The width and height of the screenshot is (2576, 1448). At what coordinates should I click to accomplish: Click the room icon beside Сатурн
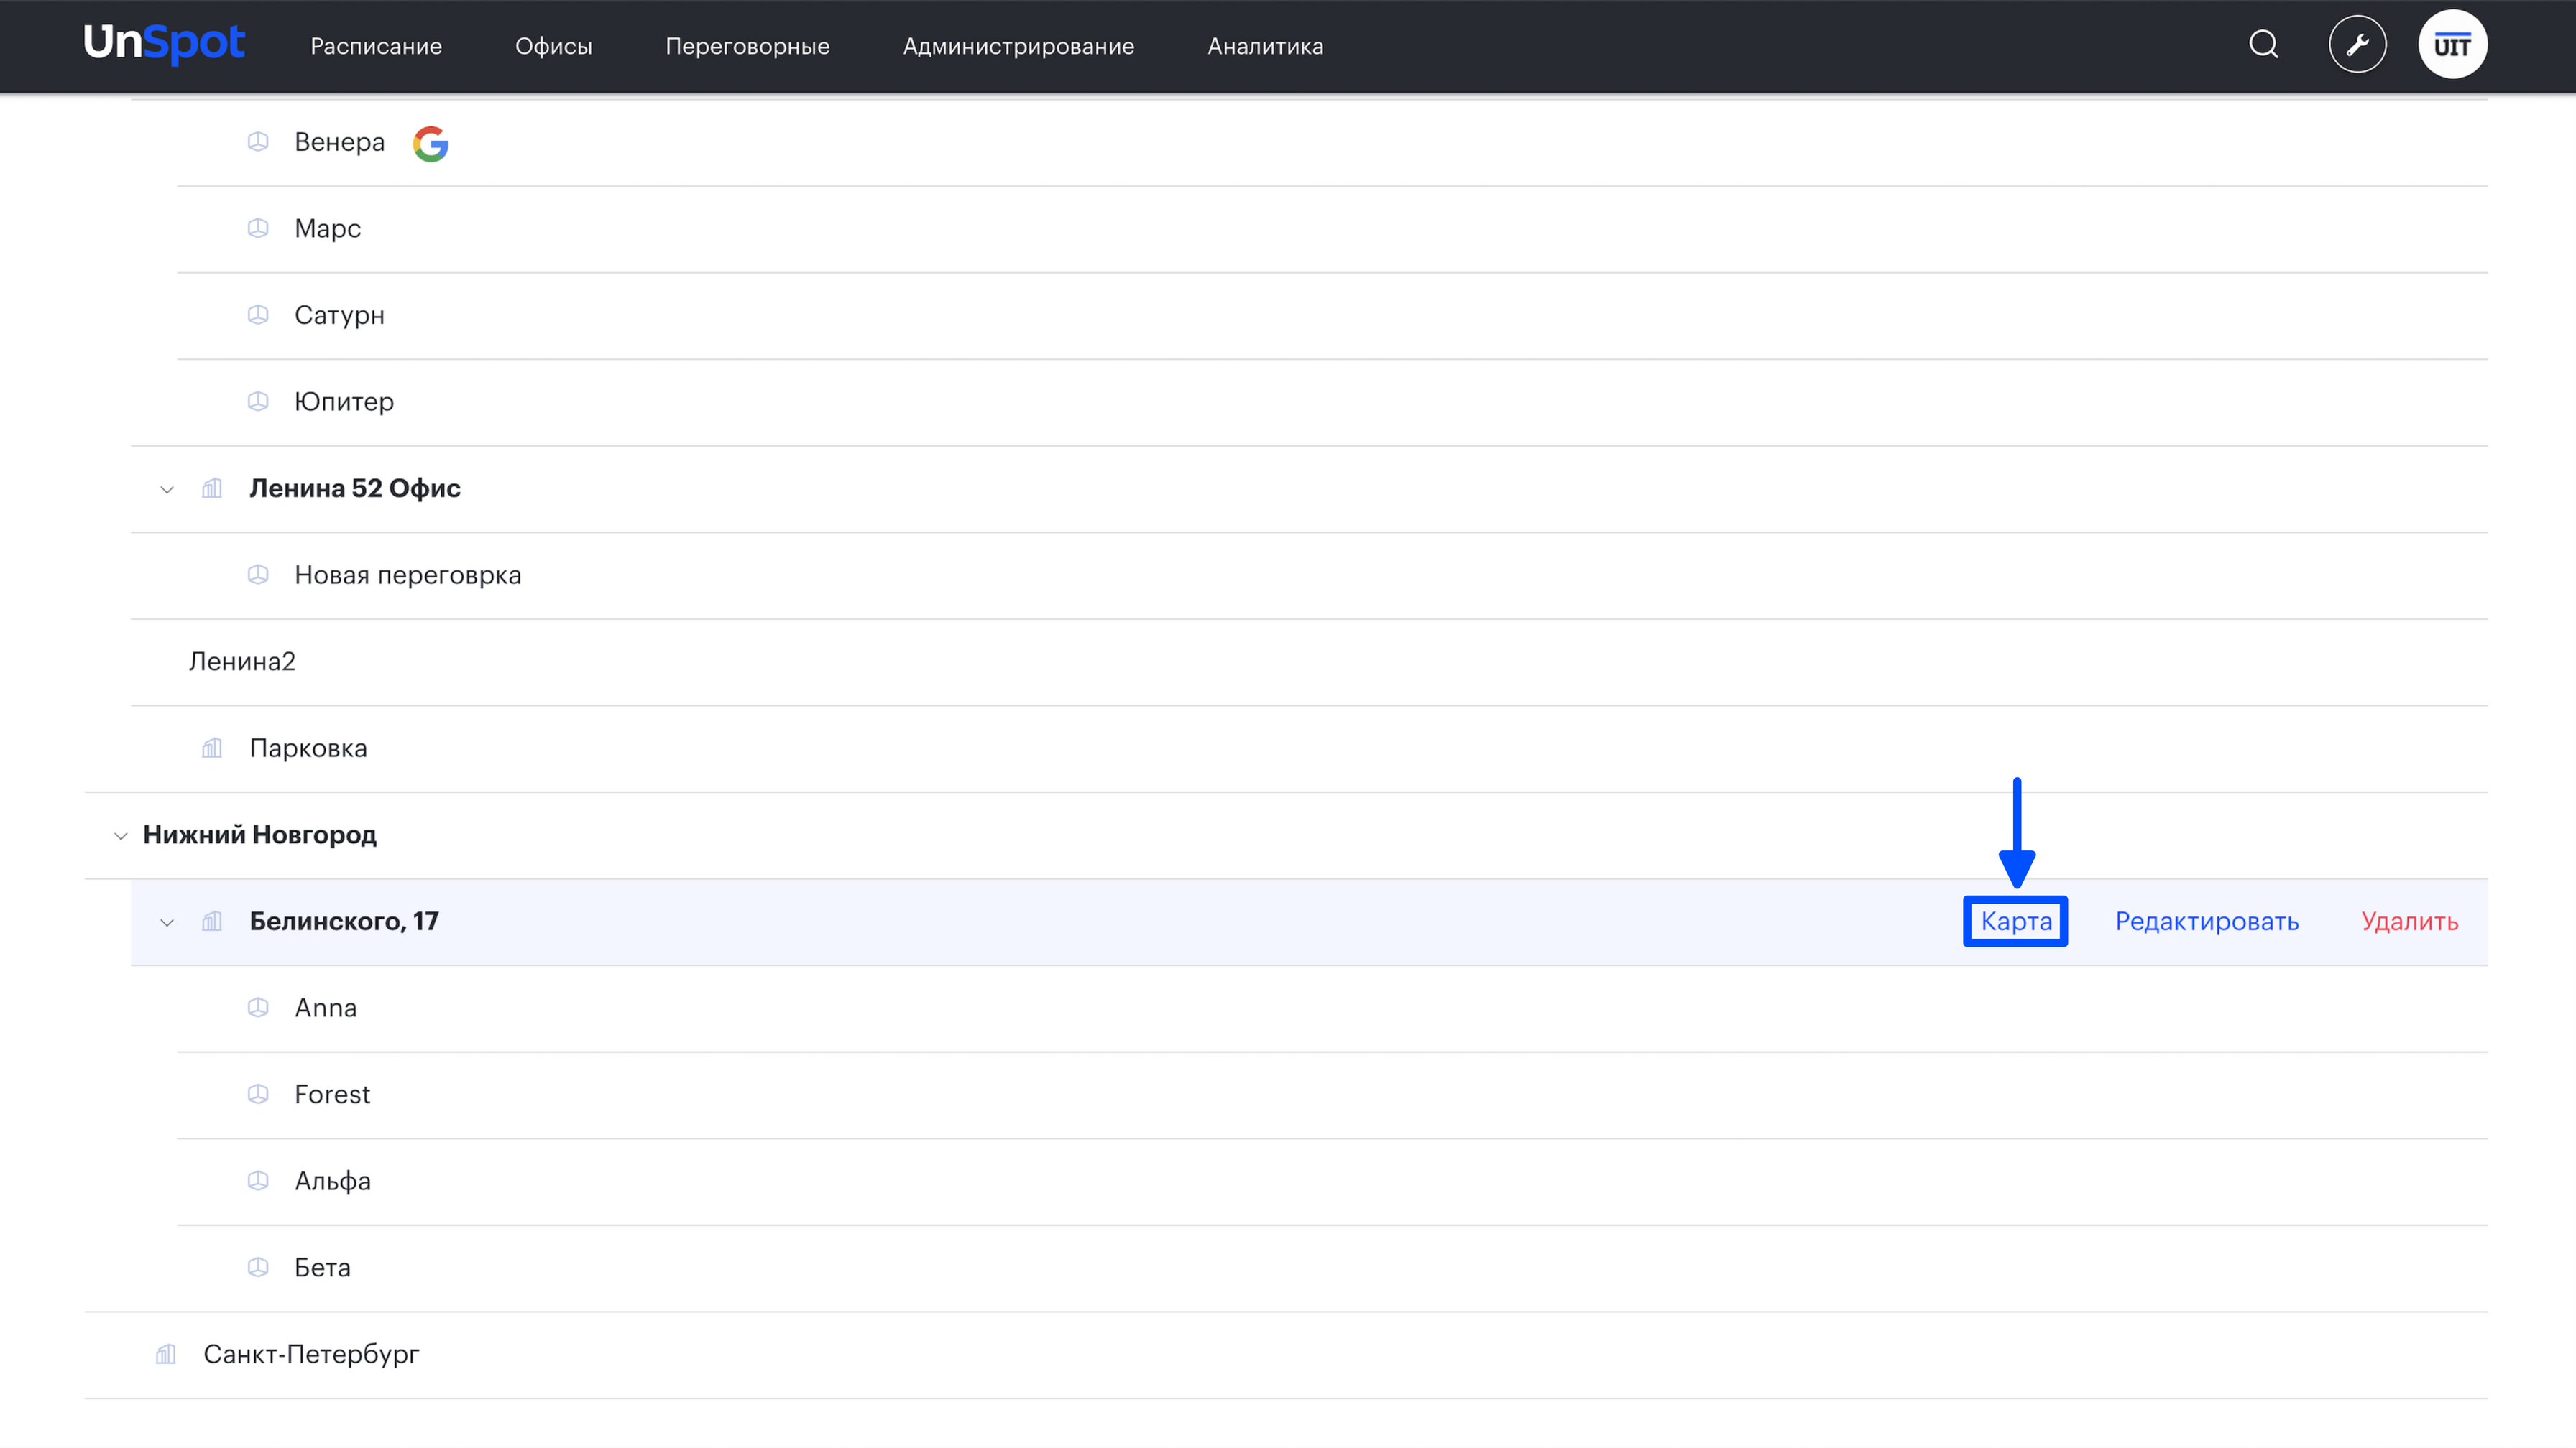pos(258,315)
